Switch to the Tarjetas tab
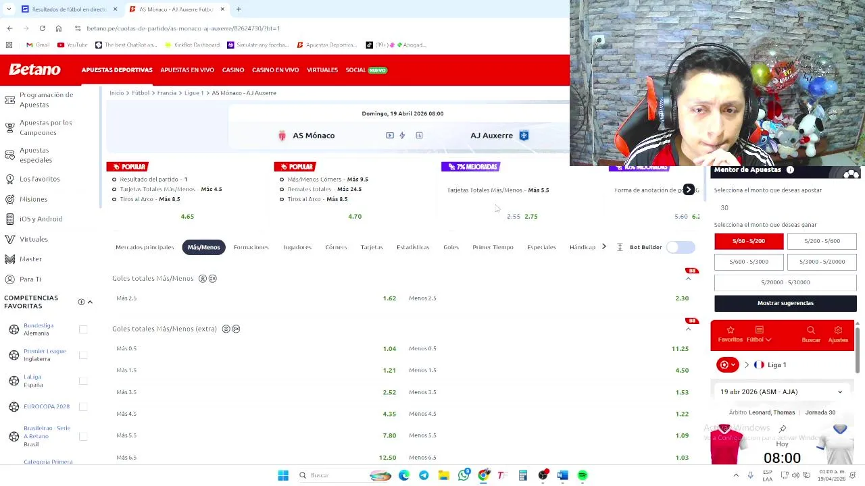 [372, 247]
